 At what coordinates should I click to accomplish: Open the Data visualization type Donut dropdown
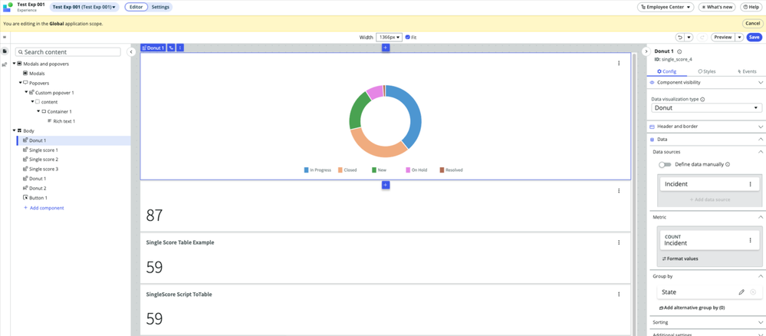[x=706, y=107]
